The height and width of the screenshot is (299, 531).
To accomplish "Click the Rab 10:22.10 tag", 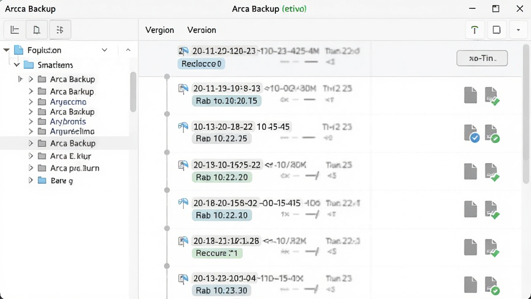I will click(222, 215).
